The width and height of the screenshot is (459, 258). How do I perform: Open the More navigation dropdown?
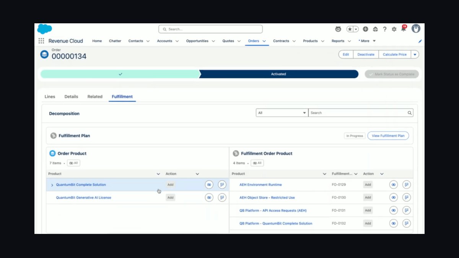(367, 41)
